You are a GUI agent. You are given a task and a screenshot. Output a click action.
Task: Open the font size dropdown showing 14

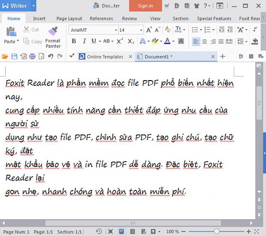(x=141, y=30)
